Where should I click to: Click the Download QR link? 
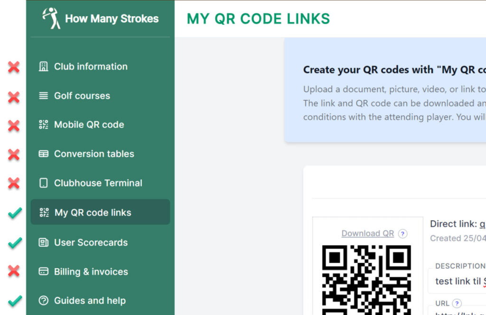(368, 234)
